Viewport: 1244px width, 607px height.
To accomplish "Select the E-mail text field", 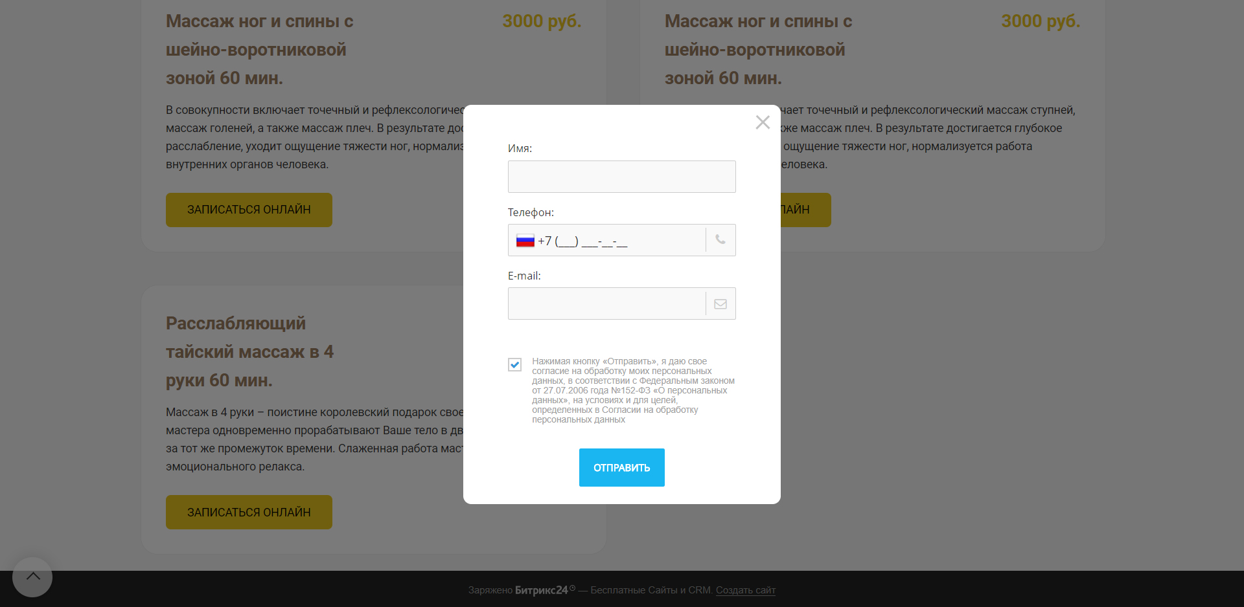I will tap(606, 304).
